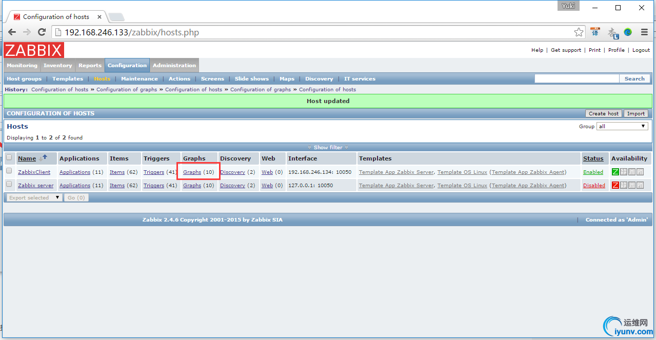Click the Import button
This screenshot has width=656, height=340.
click(636, 113)
